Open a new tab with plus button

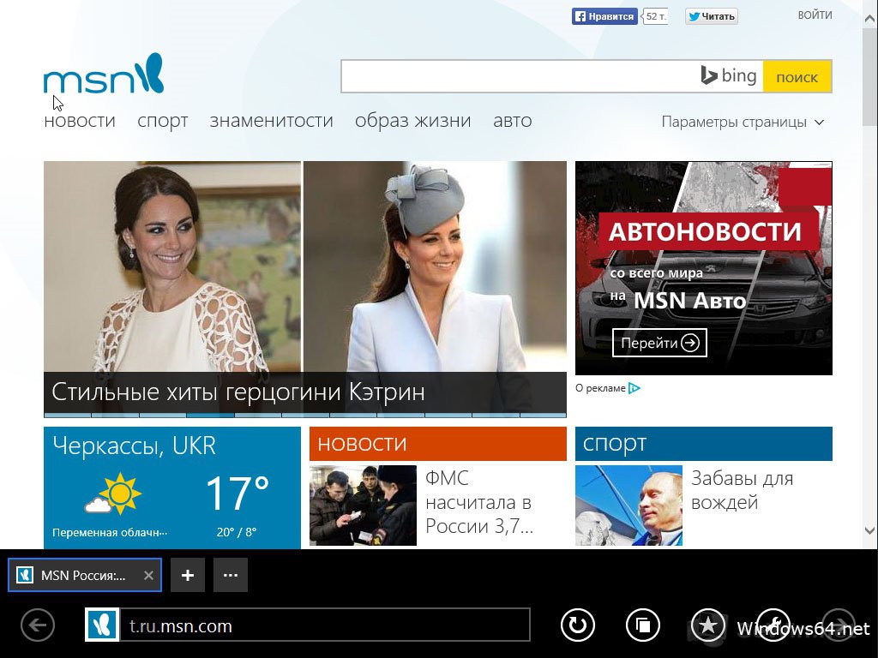pyautogui.click(x=188, y=575)
